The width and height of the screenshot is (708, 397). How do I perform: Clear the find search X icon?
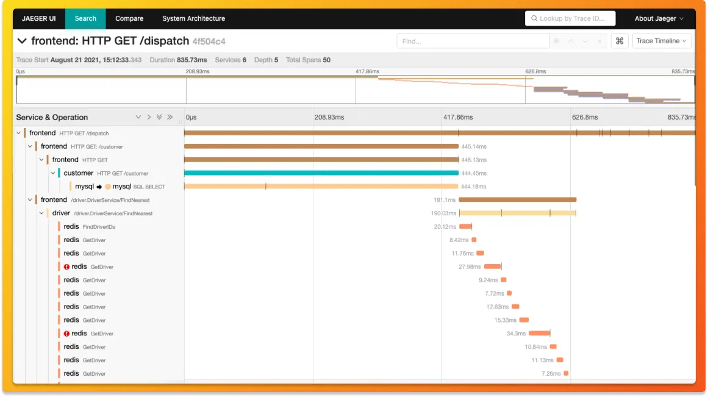tap(599, 41)
